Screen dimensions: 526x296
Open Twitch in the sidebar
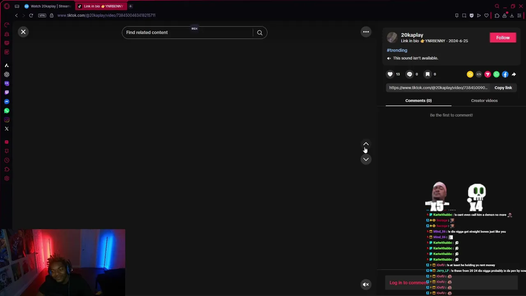click(x=7, y=92)
